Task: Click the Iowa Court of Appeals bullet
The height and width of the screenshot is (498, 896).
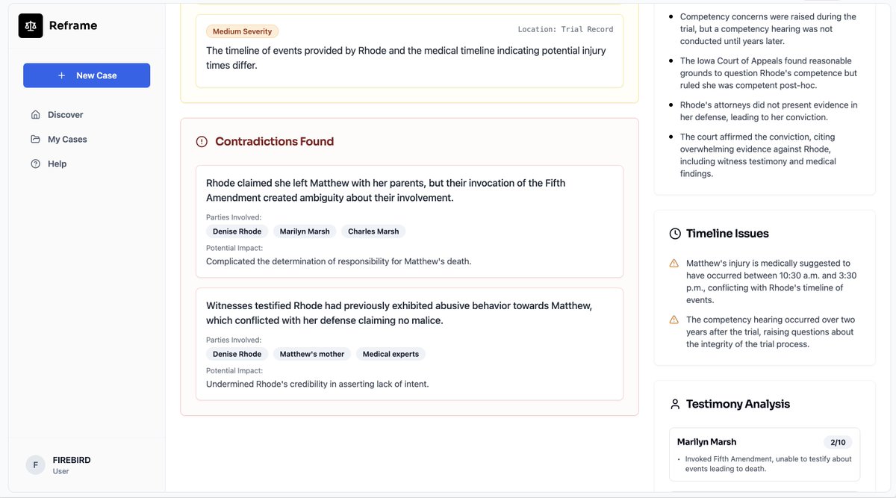Action: click(768, 73)
